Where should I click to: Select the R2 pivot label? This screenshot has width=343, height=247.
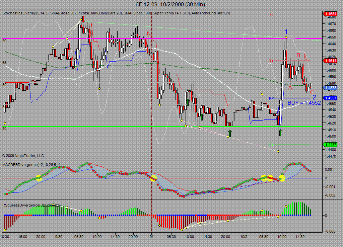(271, 14)
